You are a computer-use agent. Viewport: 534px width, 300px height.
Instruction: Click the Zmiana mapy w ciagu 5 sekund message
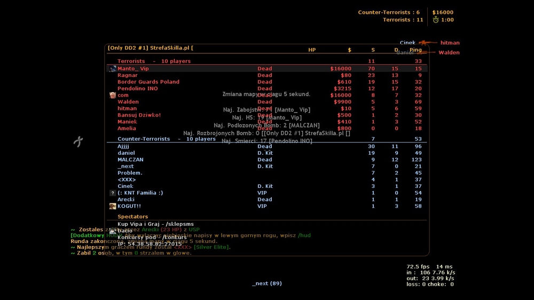(x=266, y=94)
